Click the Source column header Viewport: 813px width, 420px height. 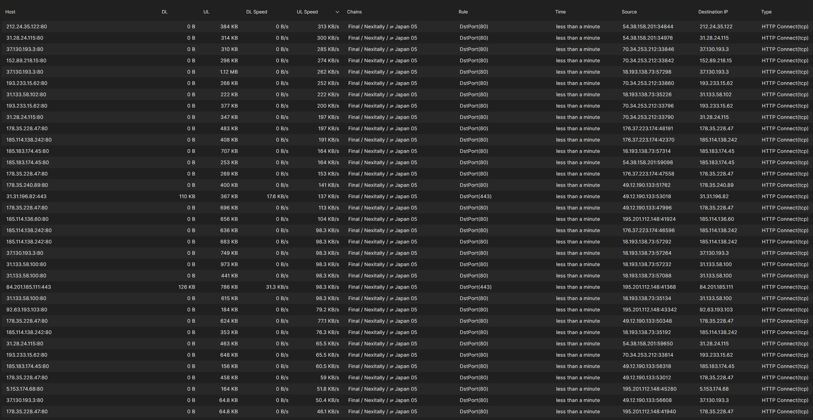[629, 12]
